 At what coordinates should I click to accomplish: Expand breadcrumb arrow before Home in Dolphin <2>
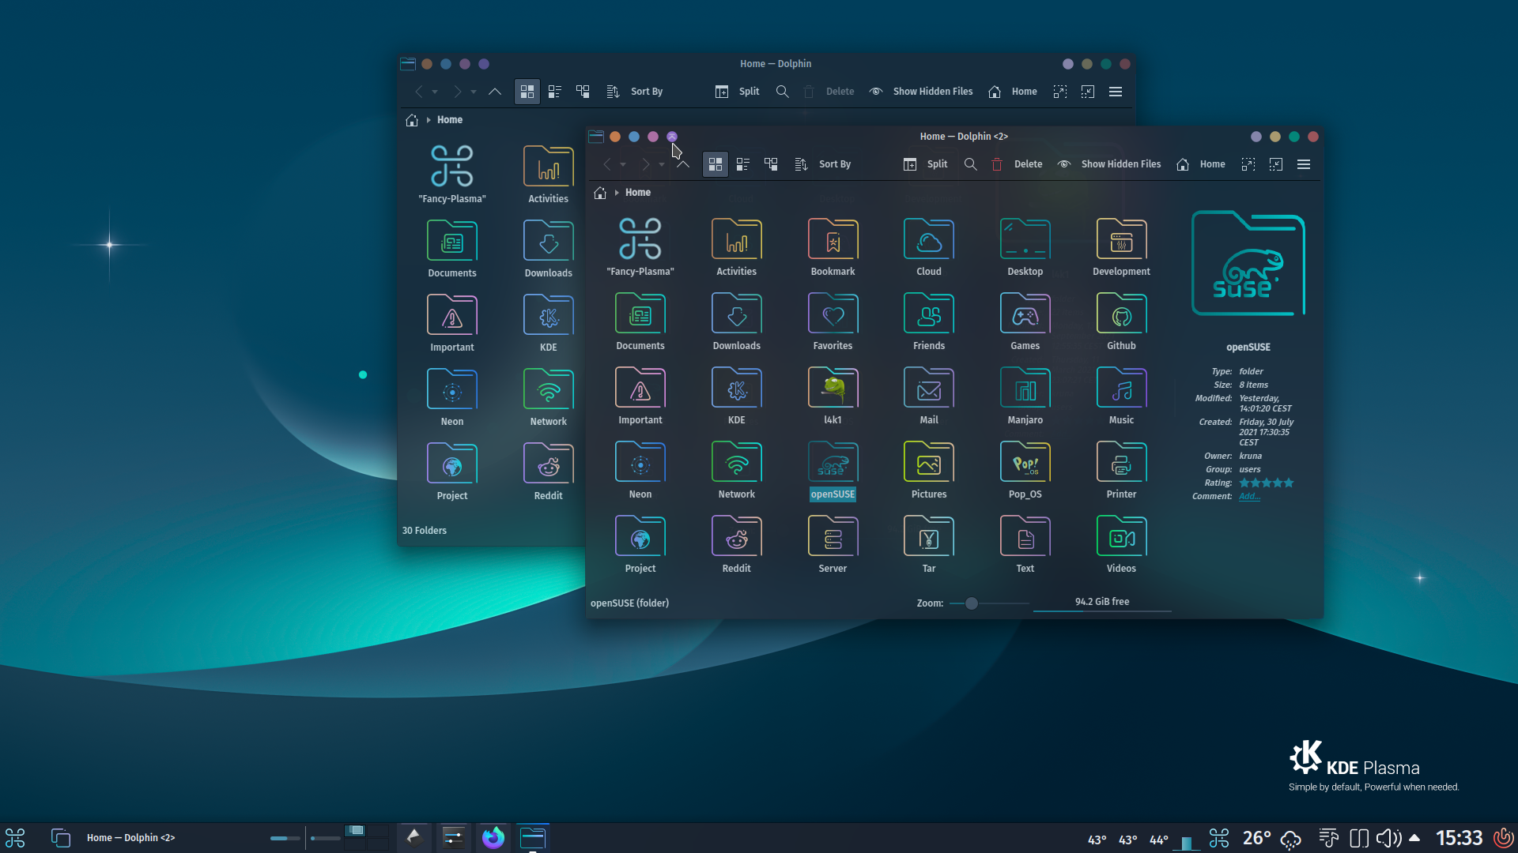click(617, 193)
